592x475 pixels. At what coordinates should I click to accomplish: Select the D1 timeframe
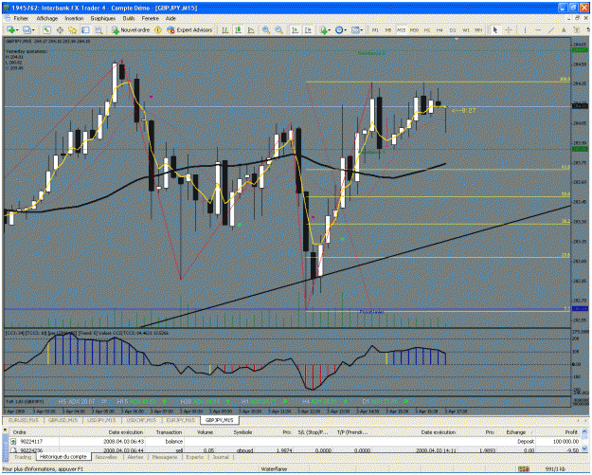click(x=453, y=29)
